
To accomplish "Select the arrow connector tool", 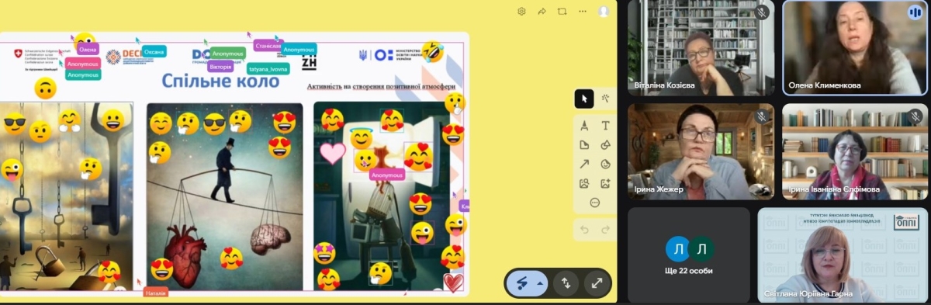I will (584, 165).
